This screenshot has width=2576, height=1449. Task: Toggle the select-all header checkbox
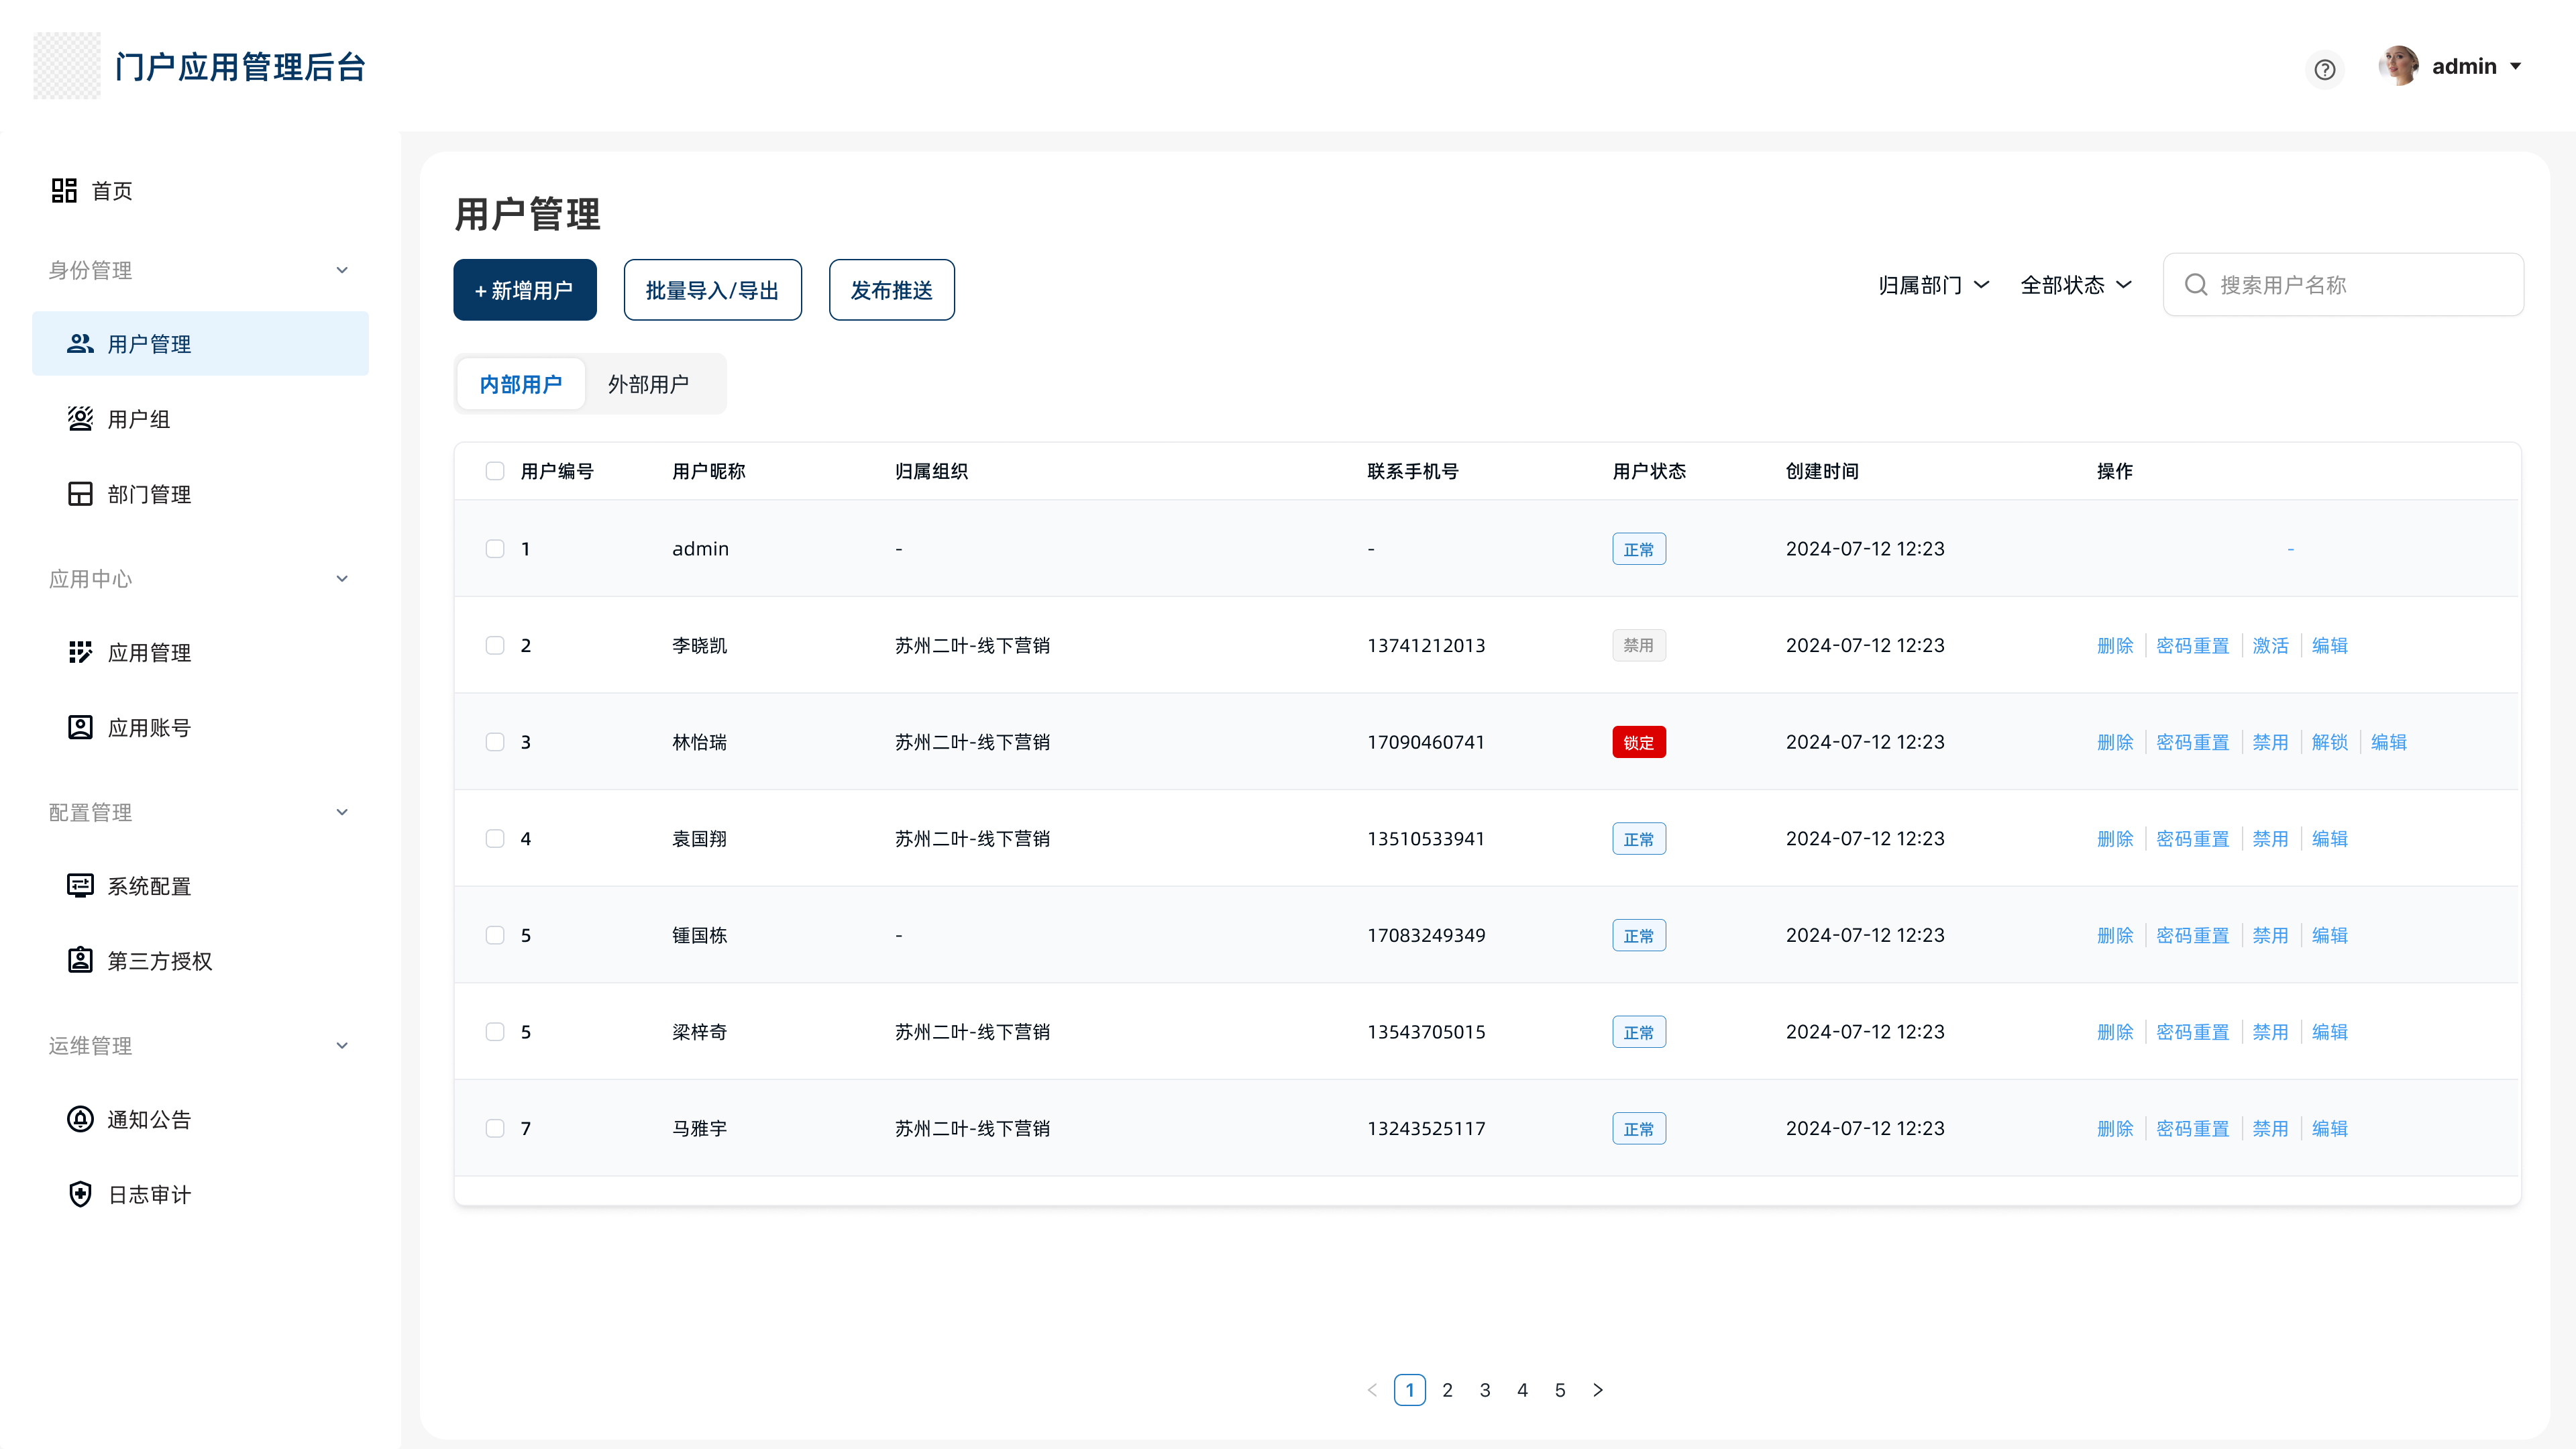click(x=495, y=471)
